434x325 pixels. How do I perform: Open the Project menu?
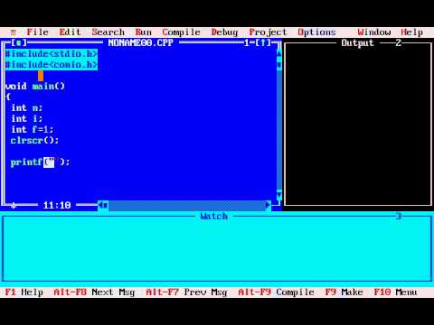tap(268, 32)
